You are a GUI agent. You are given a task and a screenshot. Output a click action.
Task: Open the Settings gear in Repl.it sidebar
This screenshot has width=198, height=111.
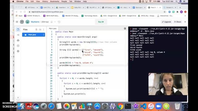point(18,51)
